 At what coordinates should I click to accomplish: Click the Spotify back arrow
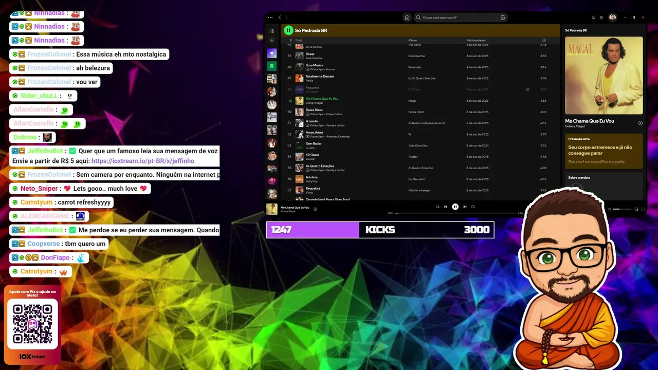(280, 17)
